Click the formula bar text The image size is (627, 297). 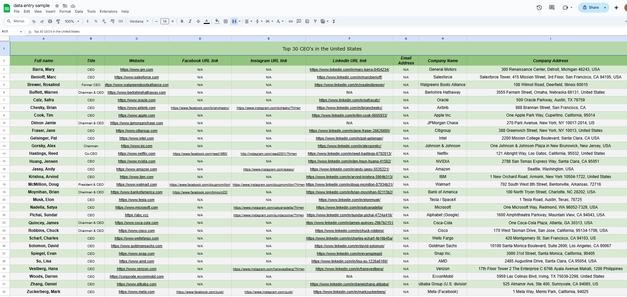[57, 32]
